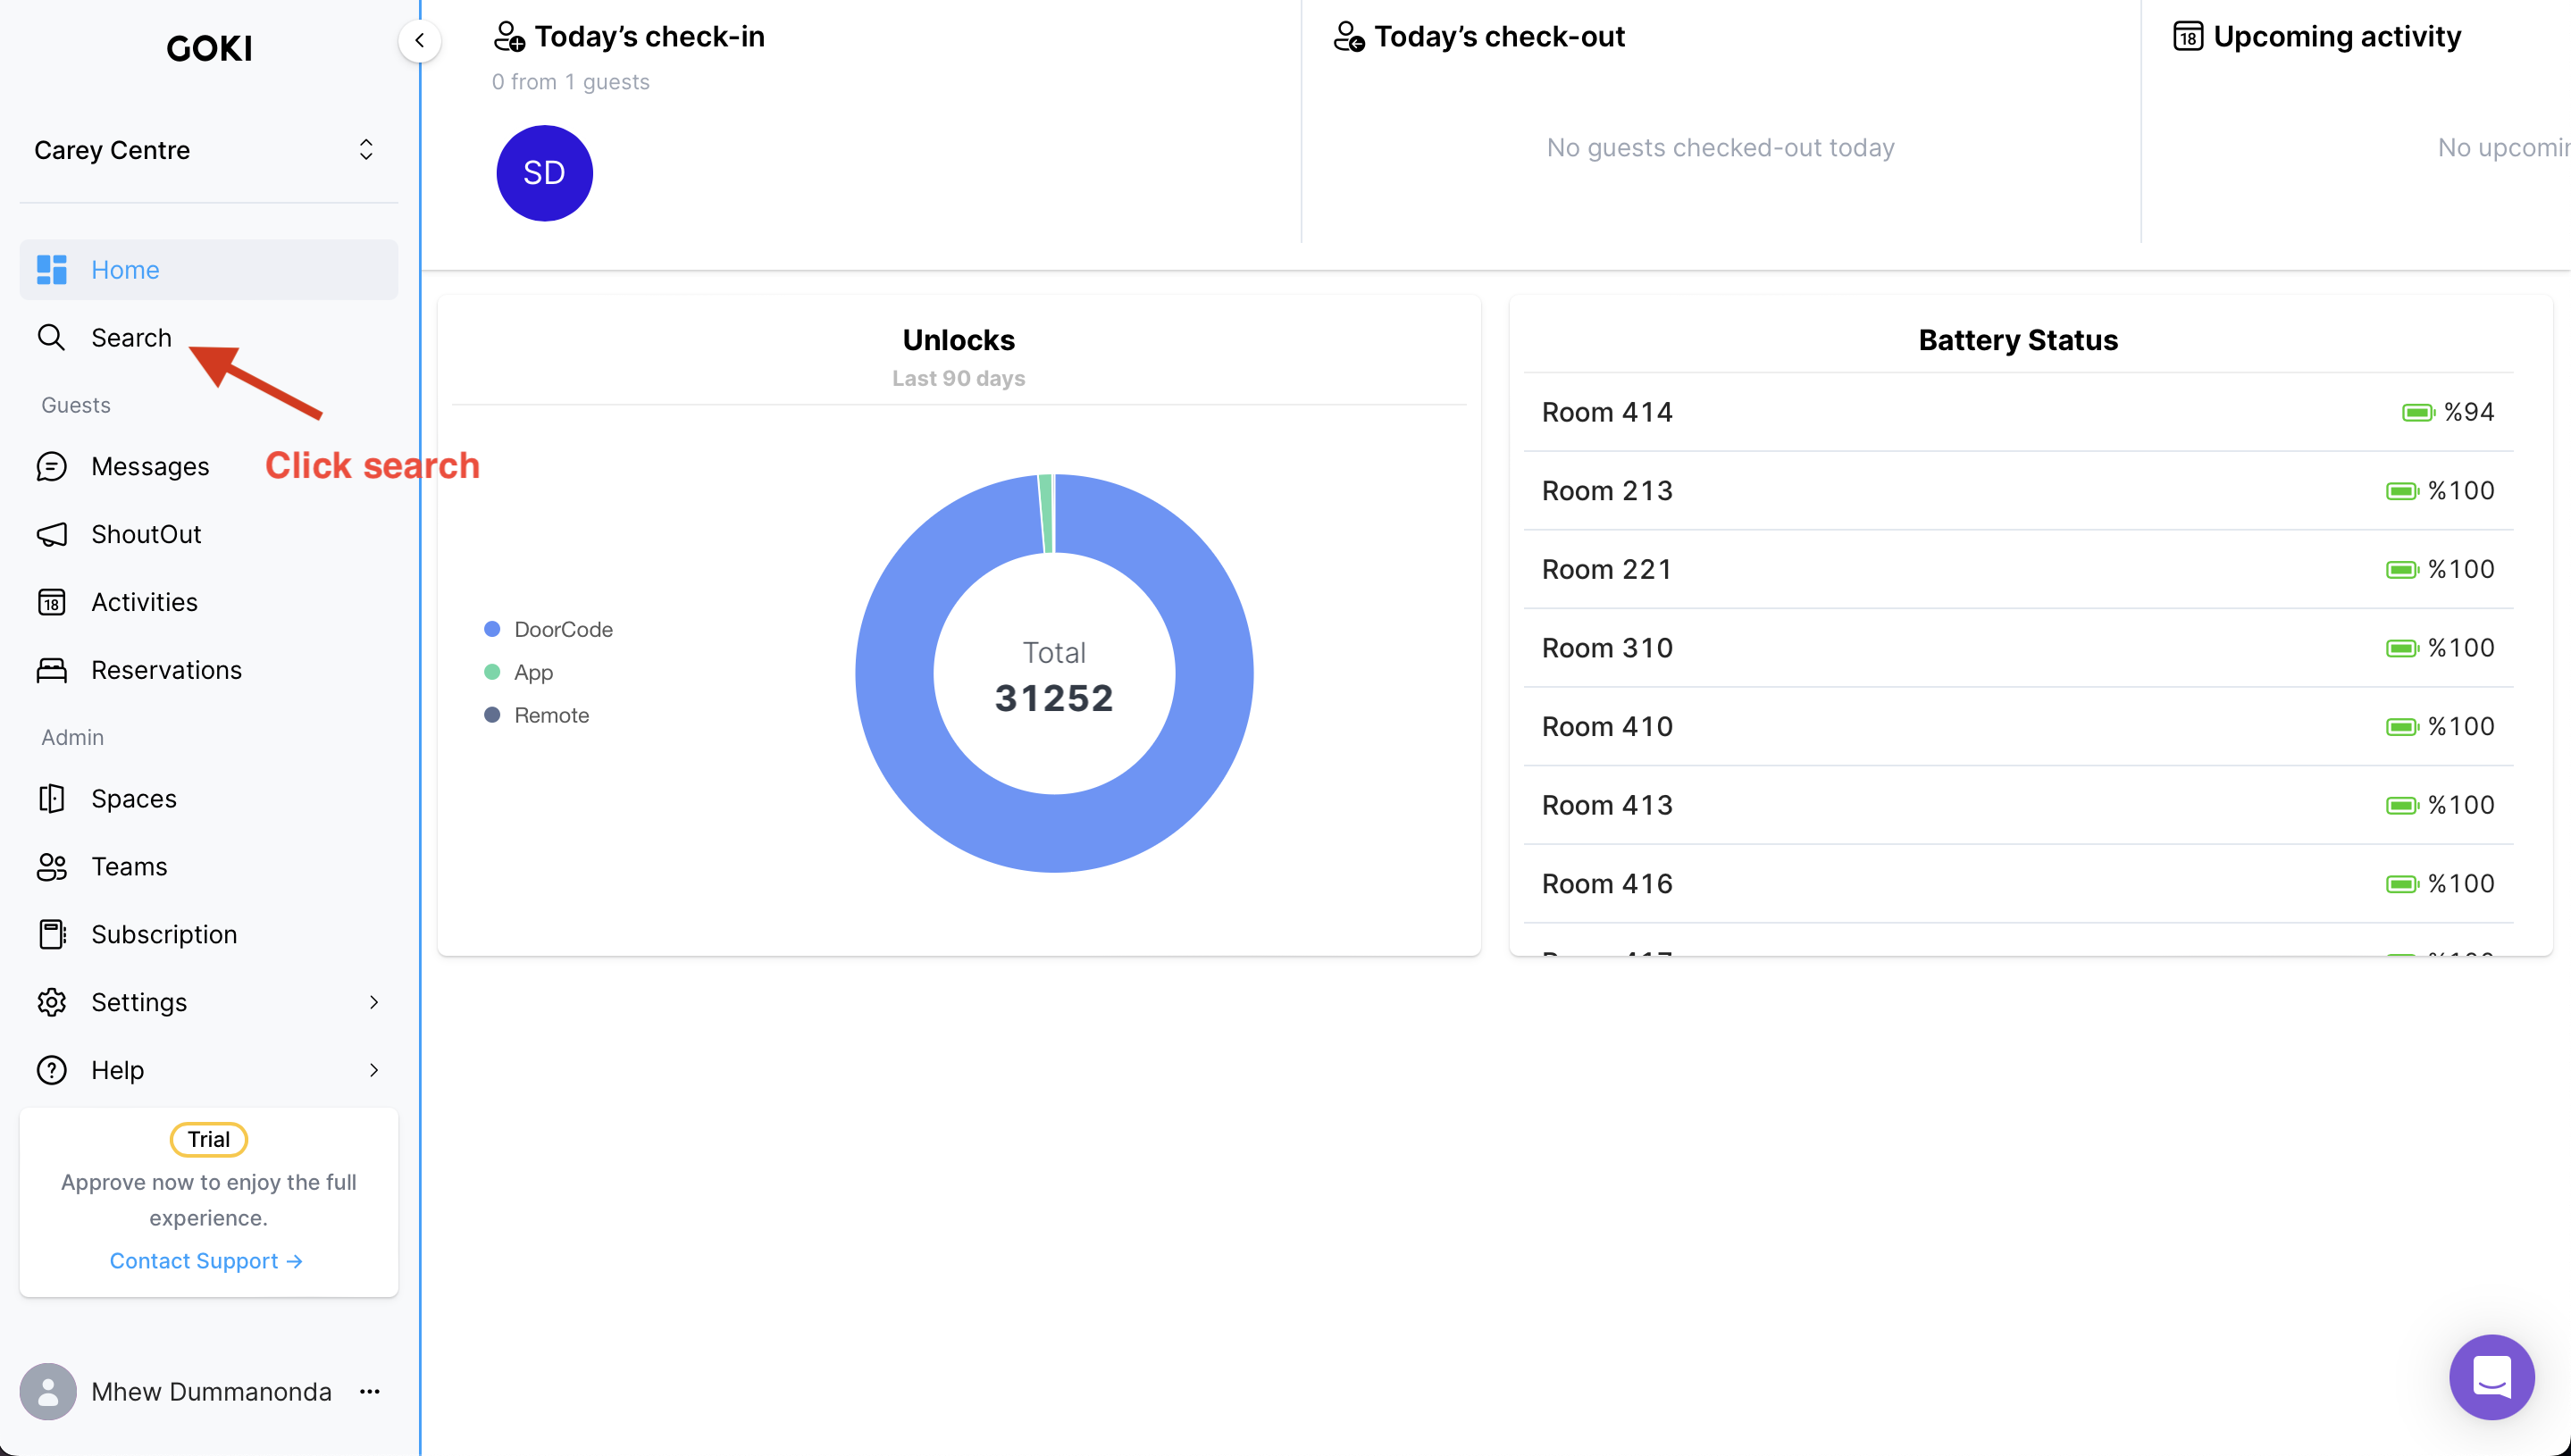2571x1456 pixels.
Task: Open the Carey Centre property switcher
Action: (208, 150)
